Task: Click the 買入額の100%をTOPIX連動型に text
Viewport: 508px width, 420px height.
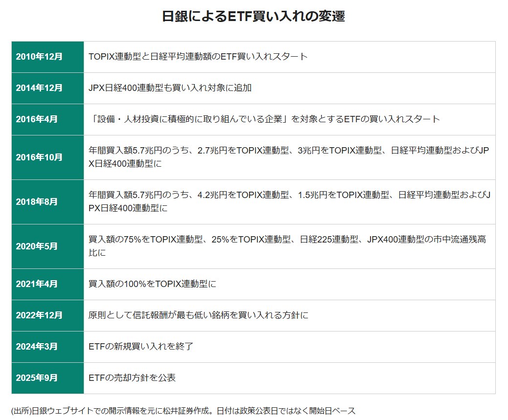Action: (152, 284)
